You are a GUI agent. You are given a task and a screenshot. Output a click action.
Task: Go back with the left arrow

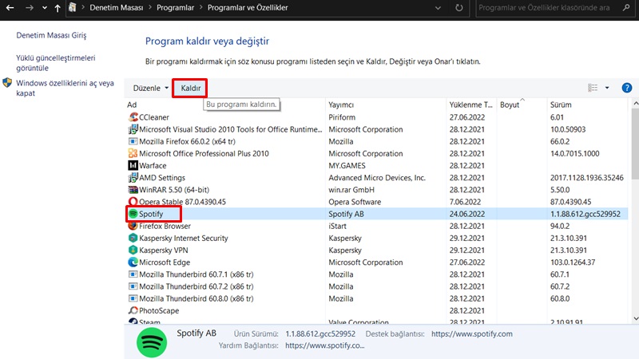click(x=10, y=7)
